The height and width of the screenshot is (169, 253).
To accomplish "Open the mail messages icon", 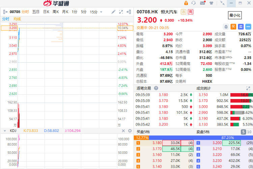I will click(x=202, y=3).
